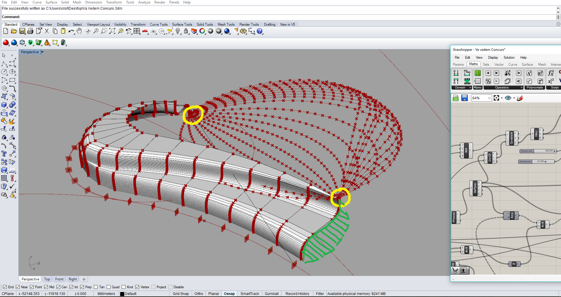Click the black Default layer color swatch
The image size is (561, 297).
coord(122,294)
